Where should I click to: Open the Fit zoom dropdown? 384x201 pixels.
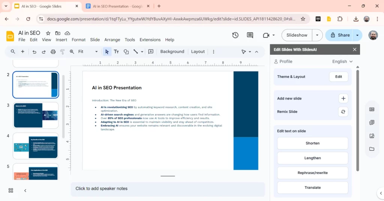pyautogui.click(x=88, y=52)
